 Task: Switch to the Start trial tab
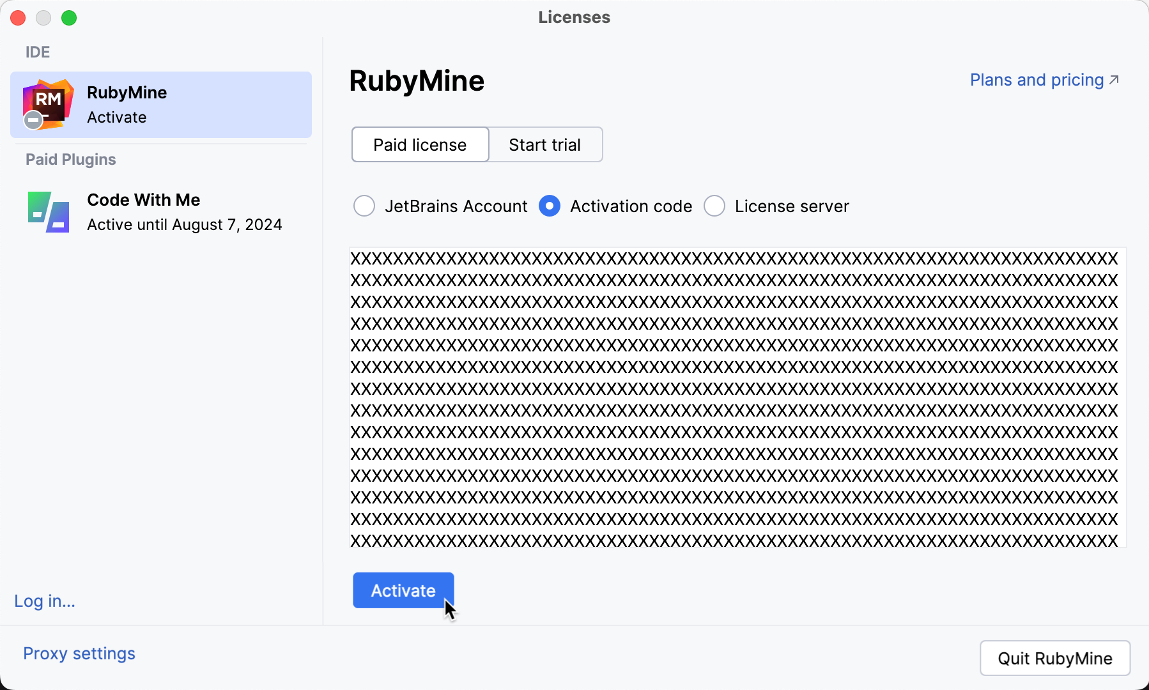click(x=544, y=144)
